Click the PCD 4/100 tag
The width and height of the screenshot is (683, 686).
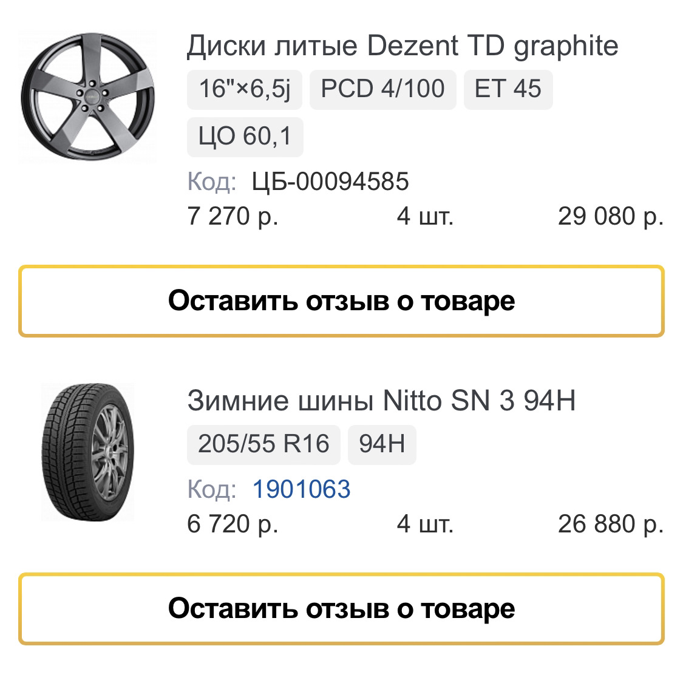coord(382,89)
